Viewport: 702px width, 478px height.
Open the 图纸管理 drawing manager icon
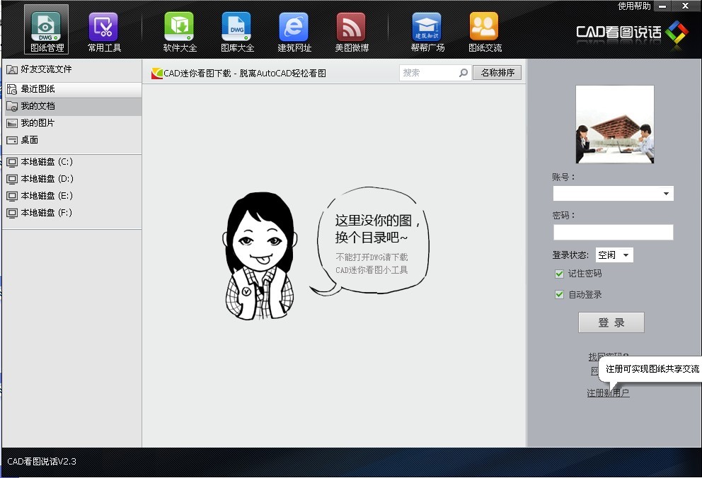click(47, 28)
